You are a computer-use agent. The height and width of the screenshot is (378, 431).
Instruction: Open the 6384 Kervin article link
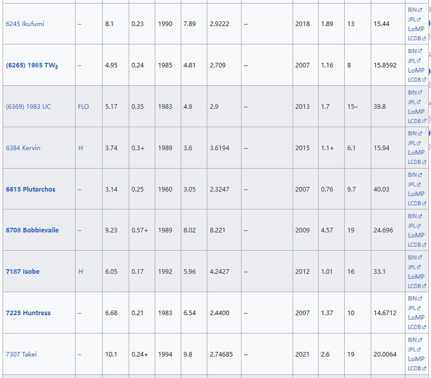pyautogui.click(x=23, y=148)
